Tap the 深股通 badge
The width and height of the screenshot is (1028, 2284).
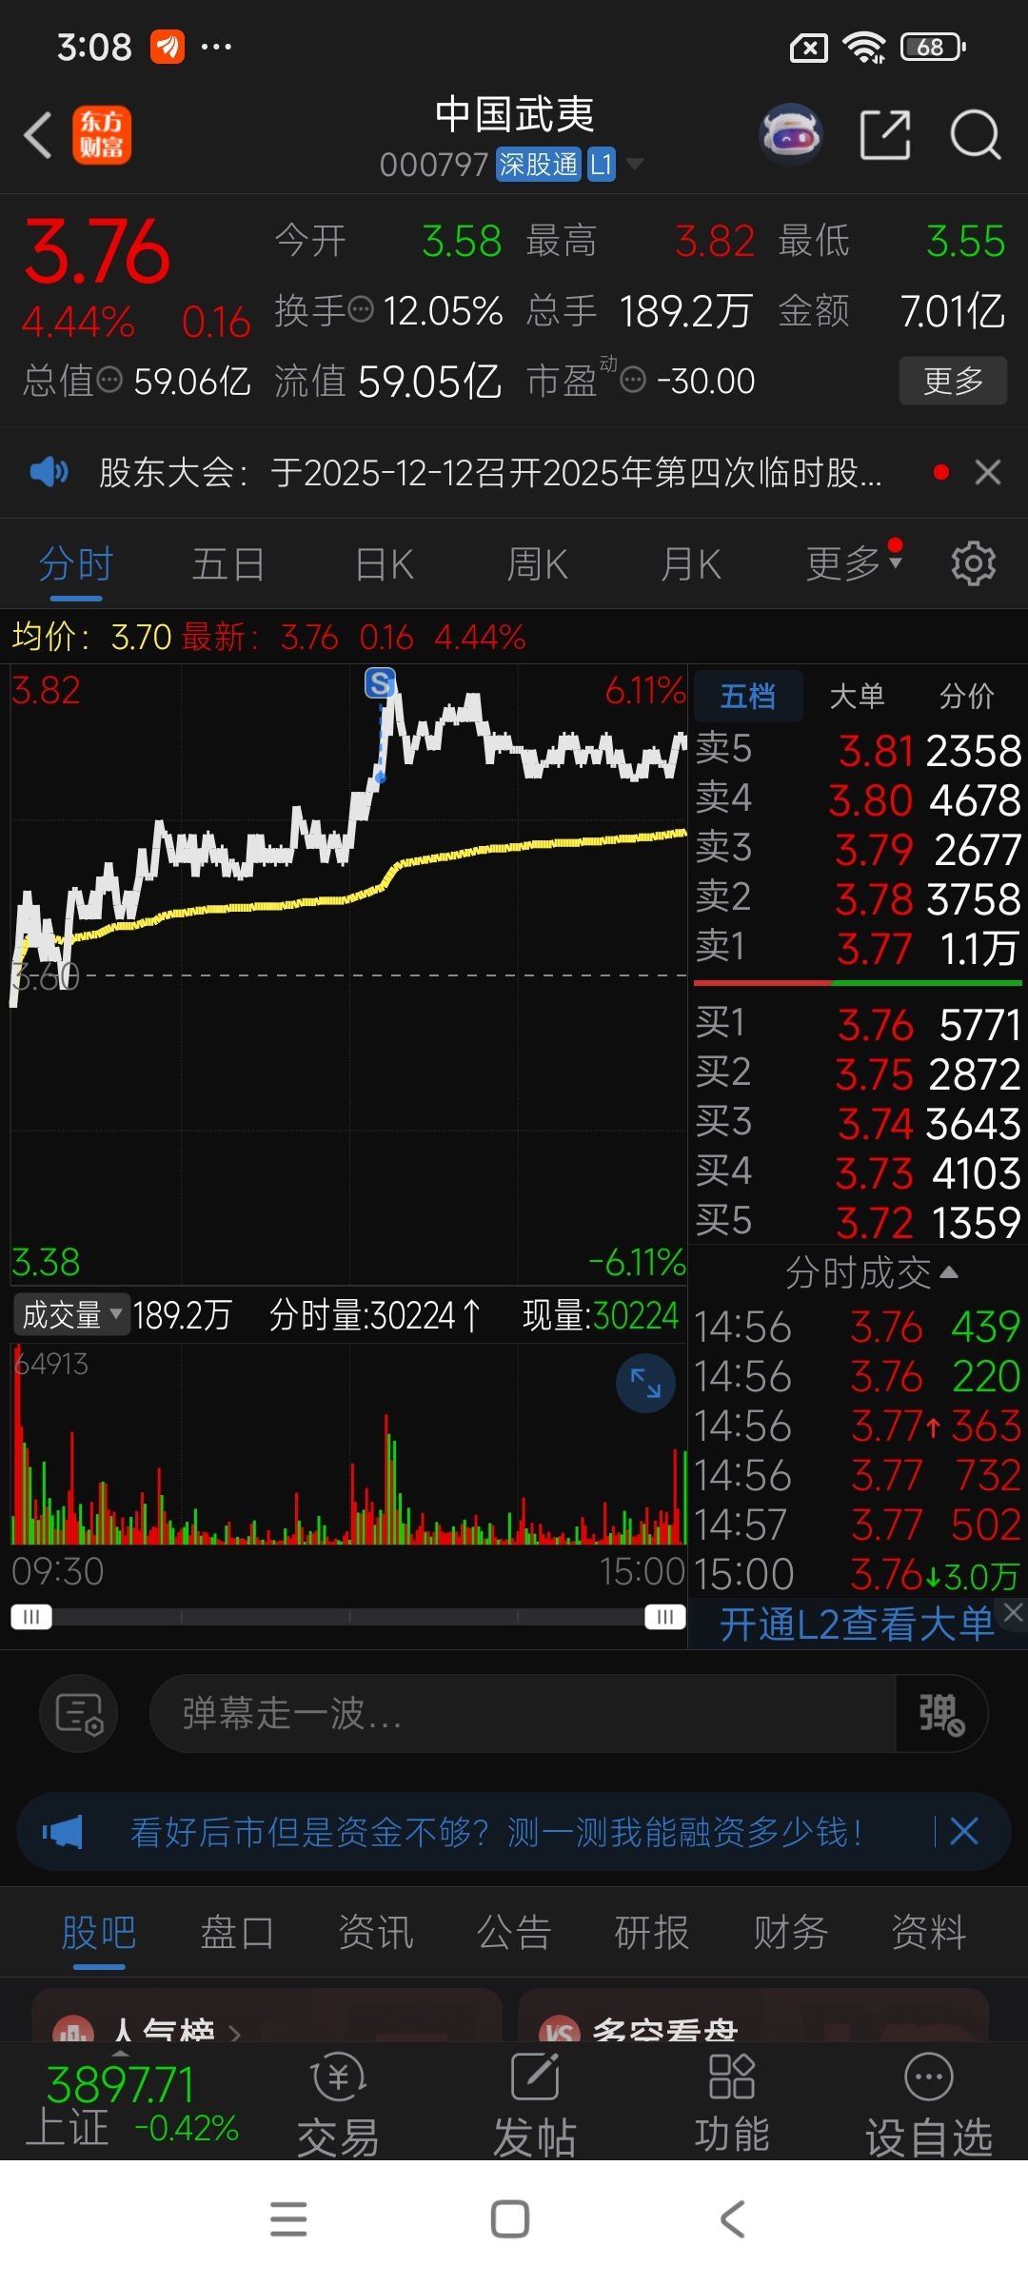[x=539, y=165]
